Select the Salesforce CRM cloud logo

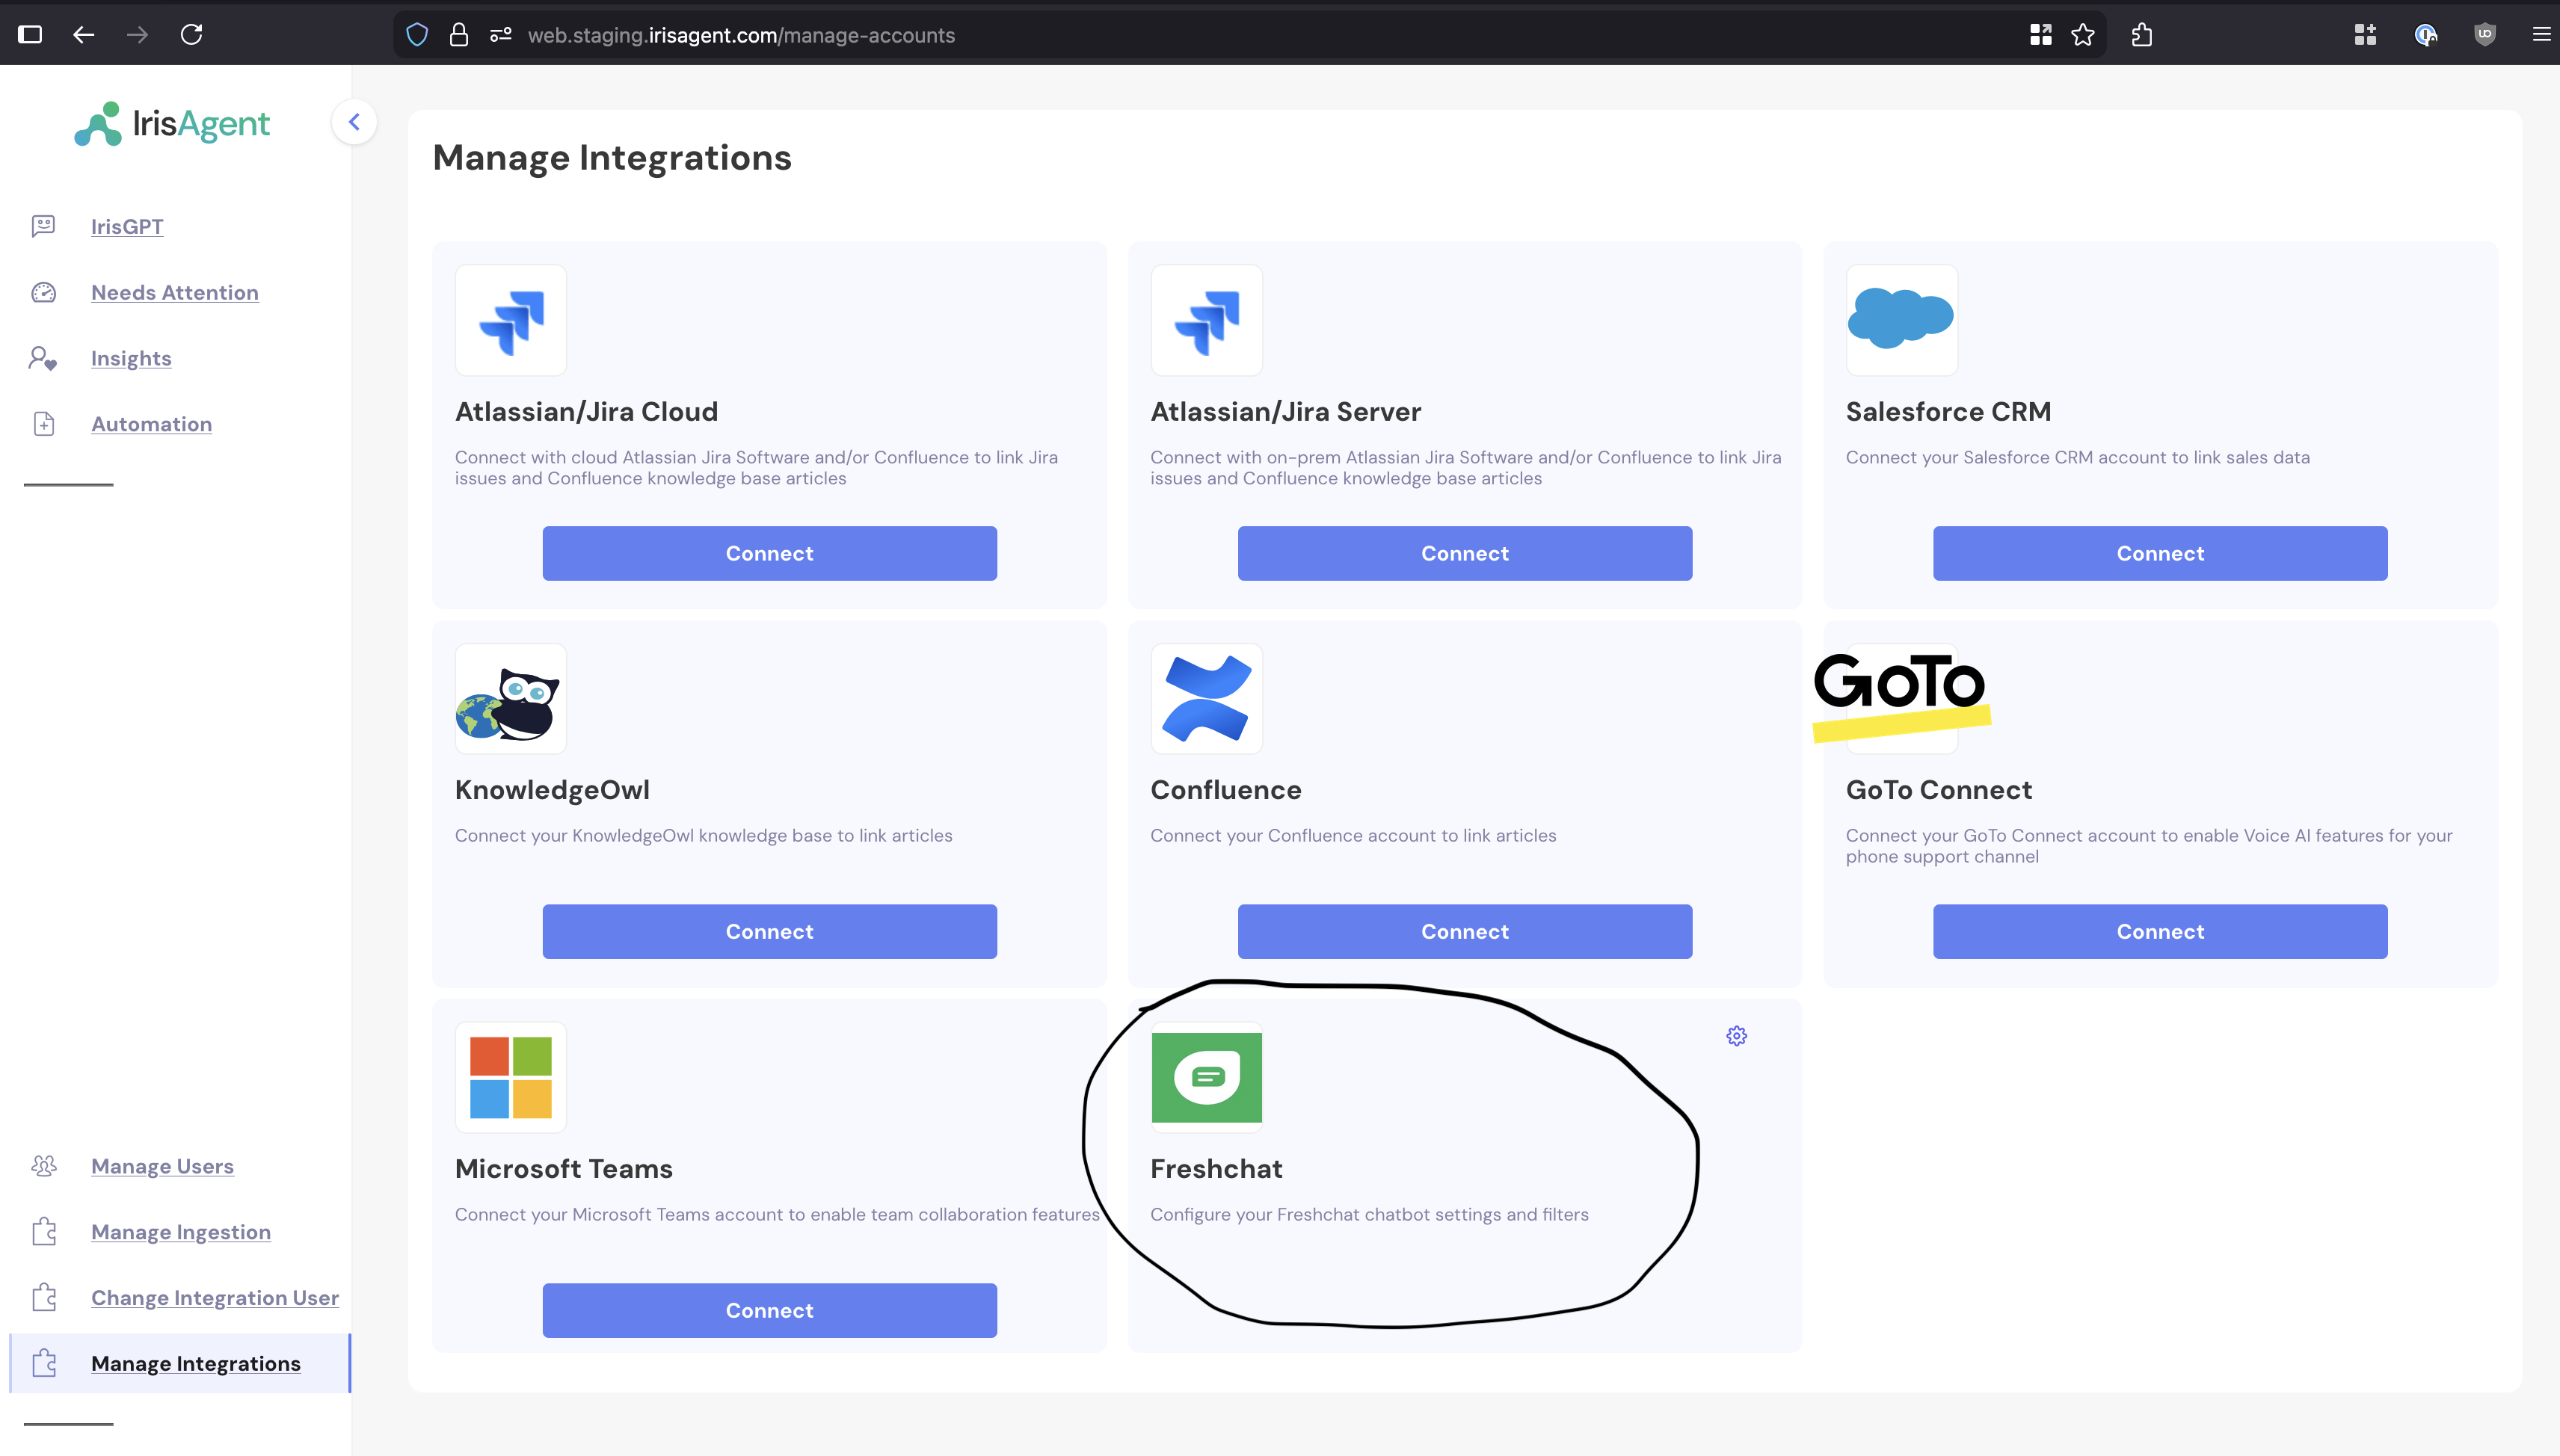point(1901,320)
